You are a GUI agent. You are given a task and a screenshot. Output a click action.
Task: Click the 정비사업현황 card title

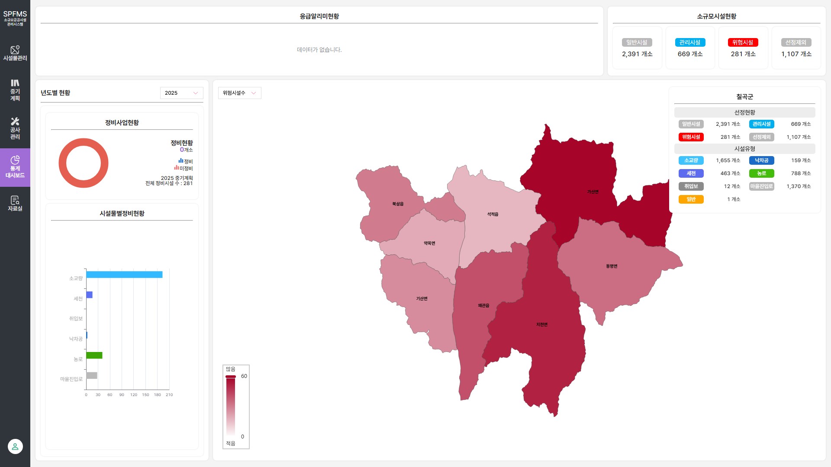tap(122, 123)
